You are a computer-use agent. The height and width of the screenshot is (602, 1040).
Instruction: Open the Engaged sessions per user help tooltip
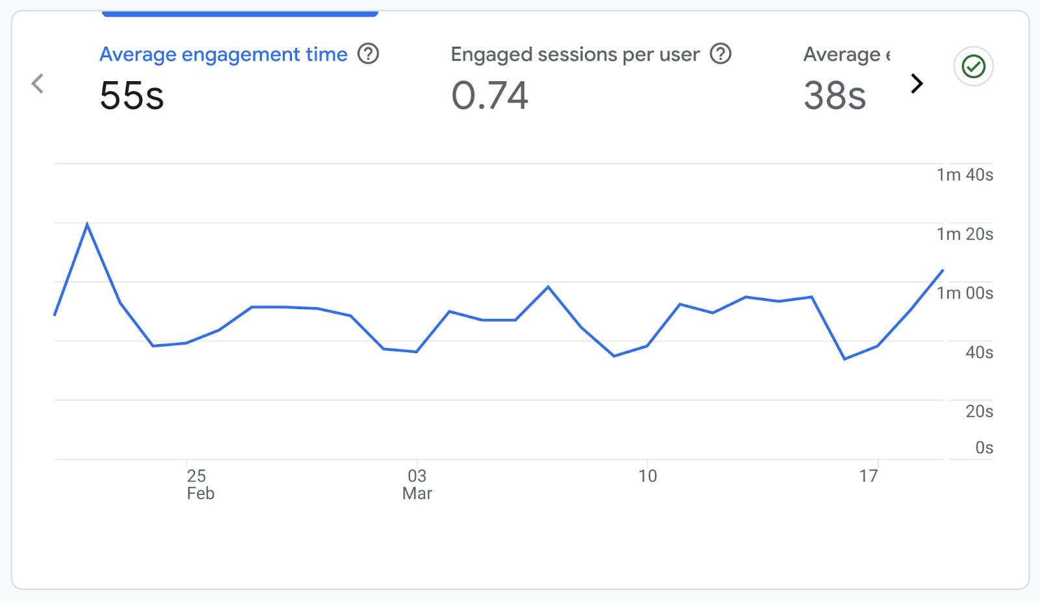point(720,55)
